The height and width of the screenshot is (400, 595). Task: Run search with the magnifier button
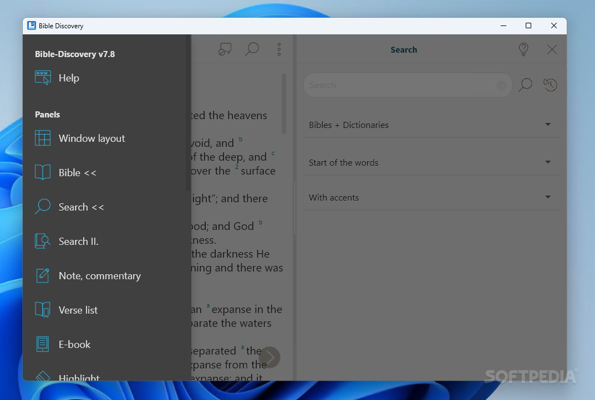[526, 85]
